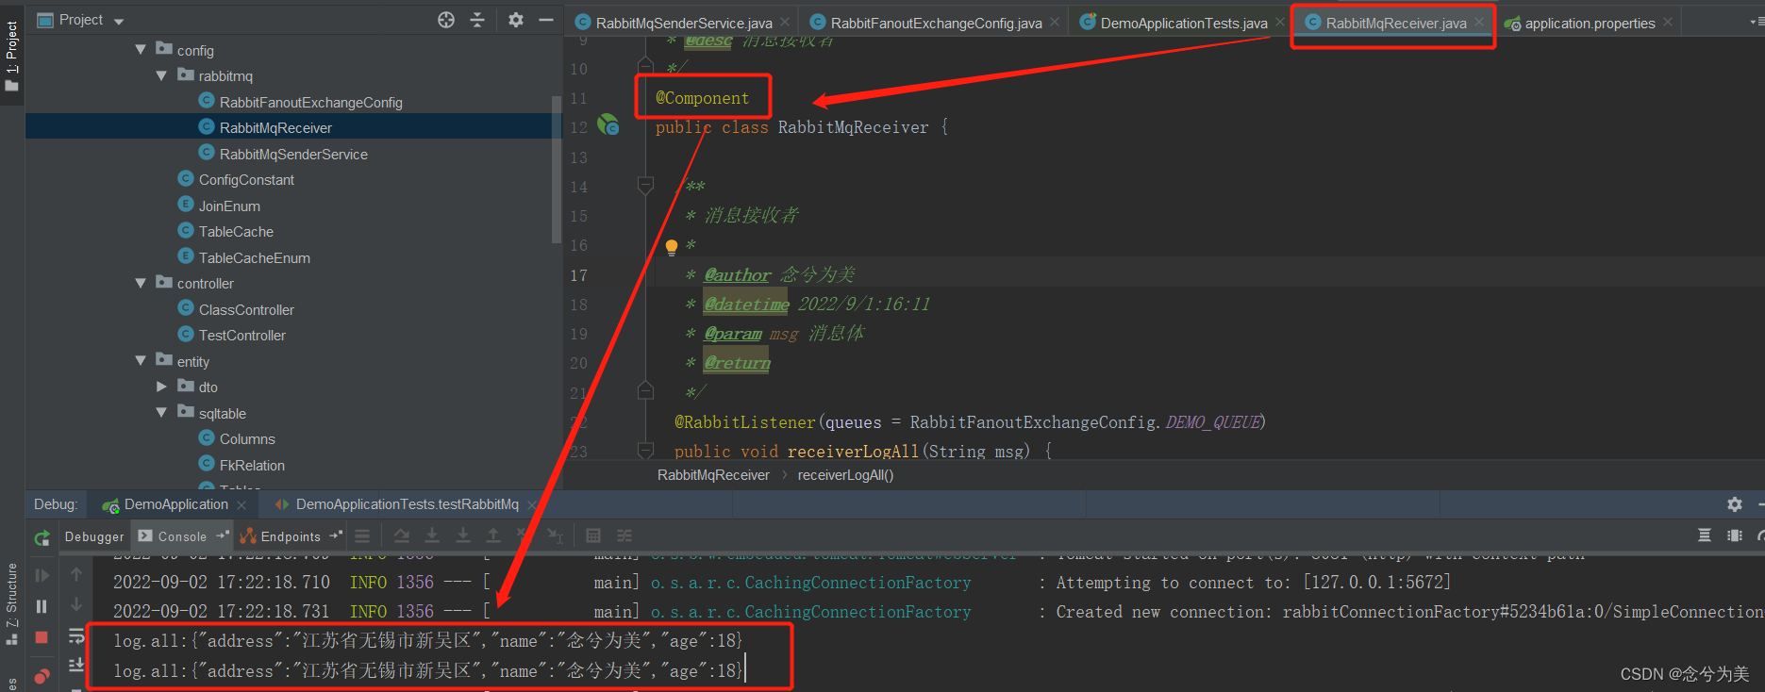Click Run to Cursor in debug toolbar
Image resolution: width=1765 pixels, height=692 pixels.
pos(555,535)
